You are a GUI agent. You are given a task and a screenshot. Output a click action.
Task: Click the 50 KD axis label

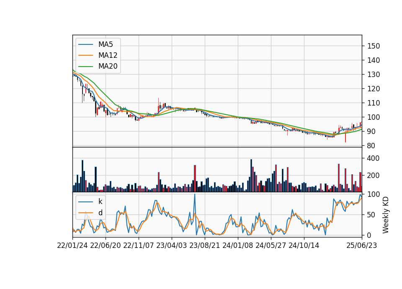pos(371,214)
